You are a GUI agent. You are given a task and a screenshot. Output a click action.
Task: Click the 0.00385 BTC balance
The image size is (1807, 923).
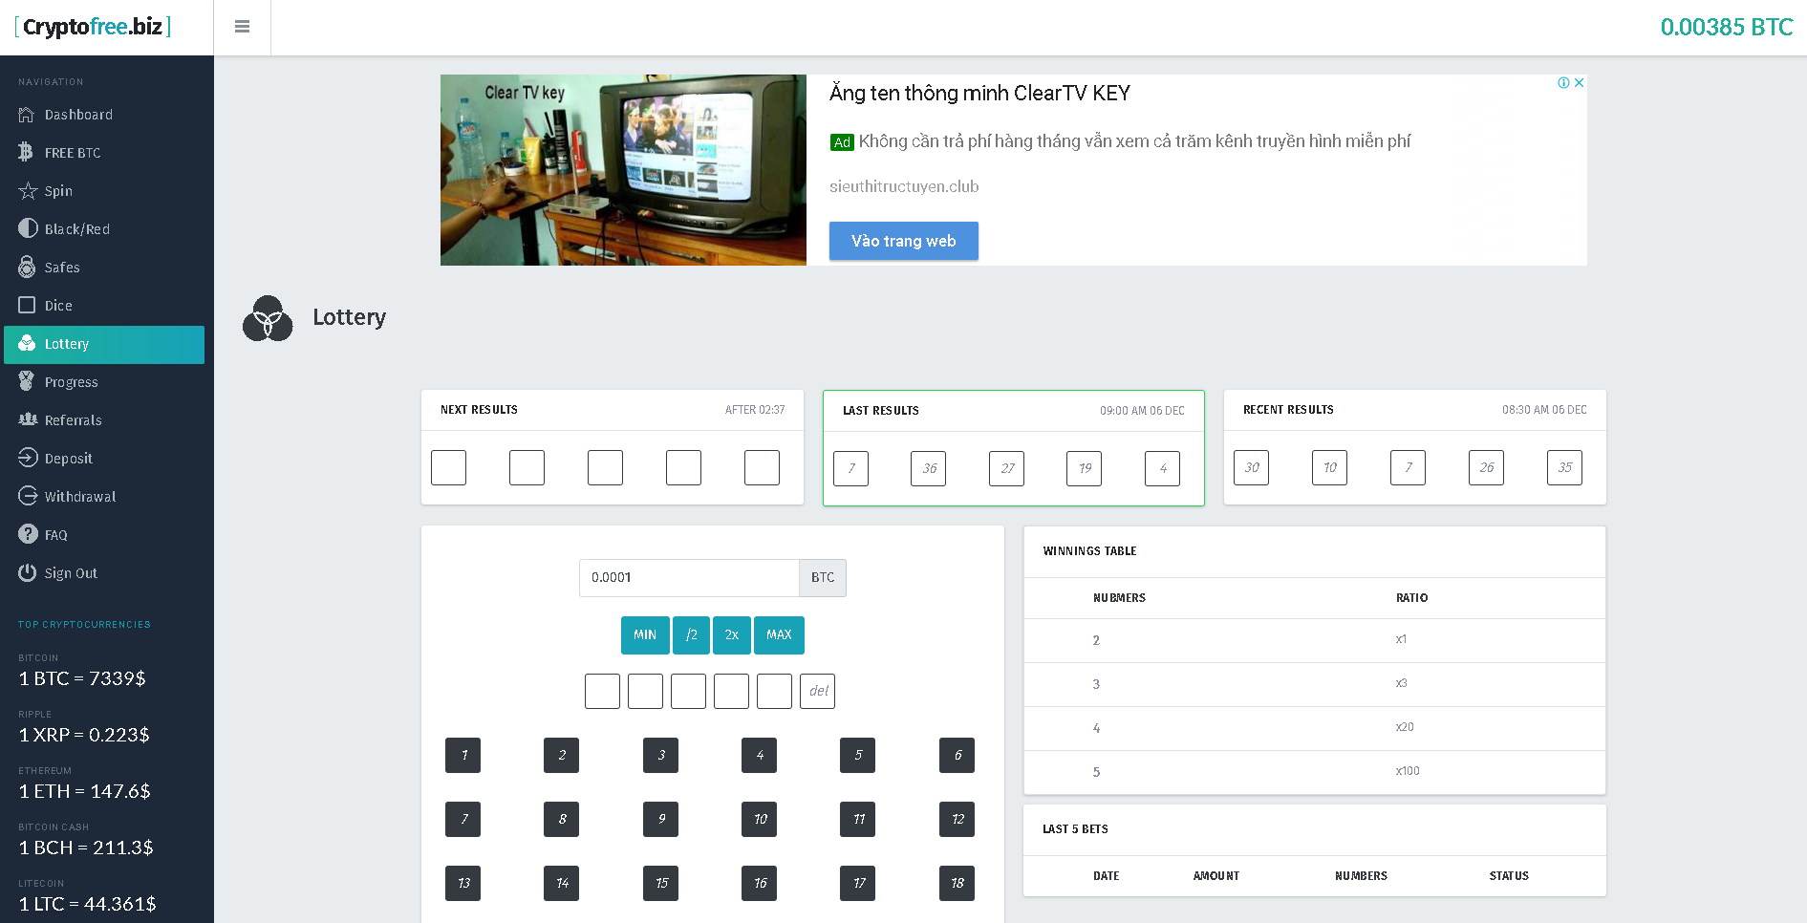click(1727, 27)
